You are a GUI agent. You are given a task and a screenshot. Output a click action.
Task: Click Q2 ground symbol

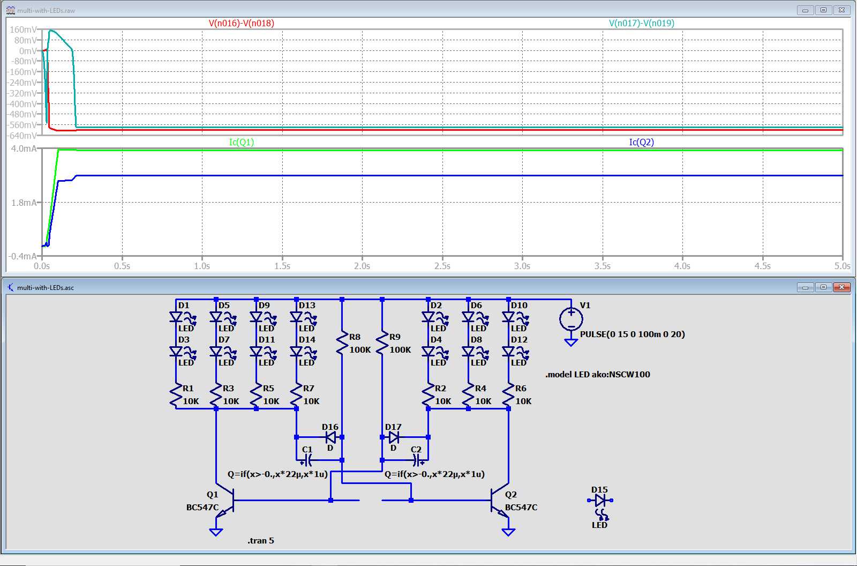point(508,532)
